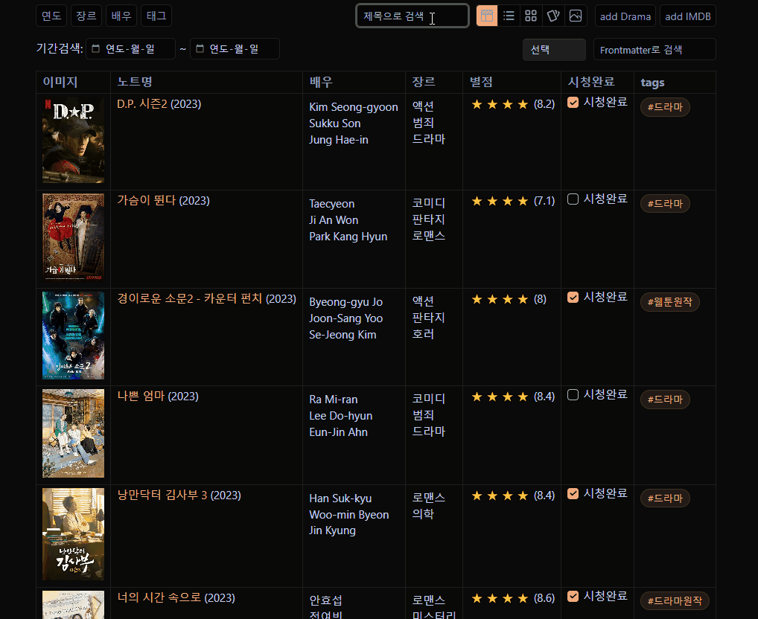
Task: Click the rating value (7.1)
Action: pyautogui.click(x=544, y=201)
